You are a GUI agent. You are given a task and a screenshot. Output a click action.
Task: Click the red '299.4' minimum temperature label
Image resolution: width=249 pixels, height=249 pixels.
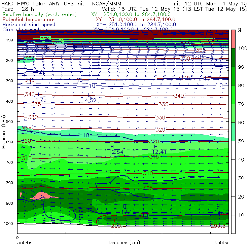pos(119,226)
